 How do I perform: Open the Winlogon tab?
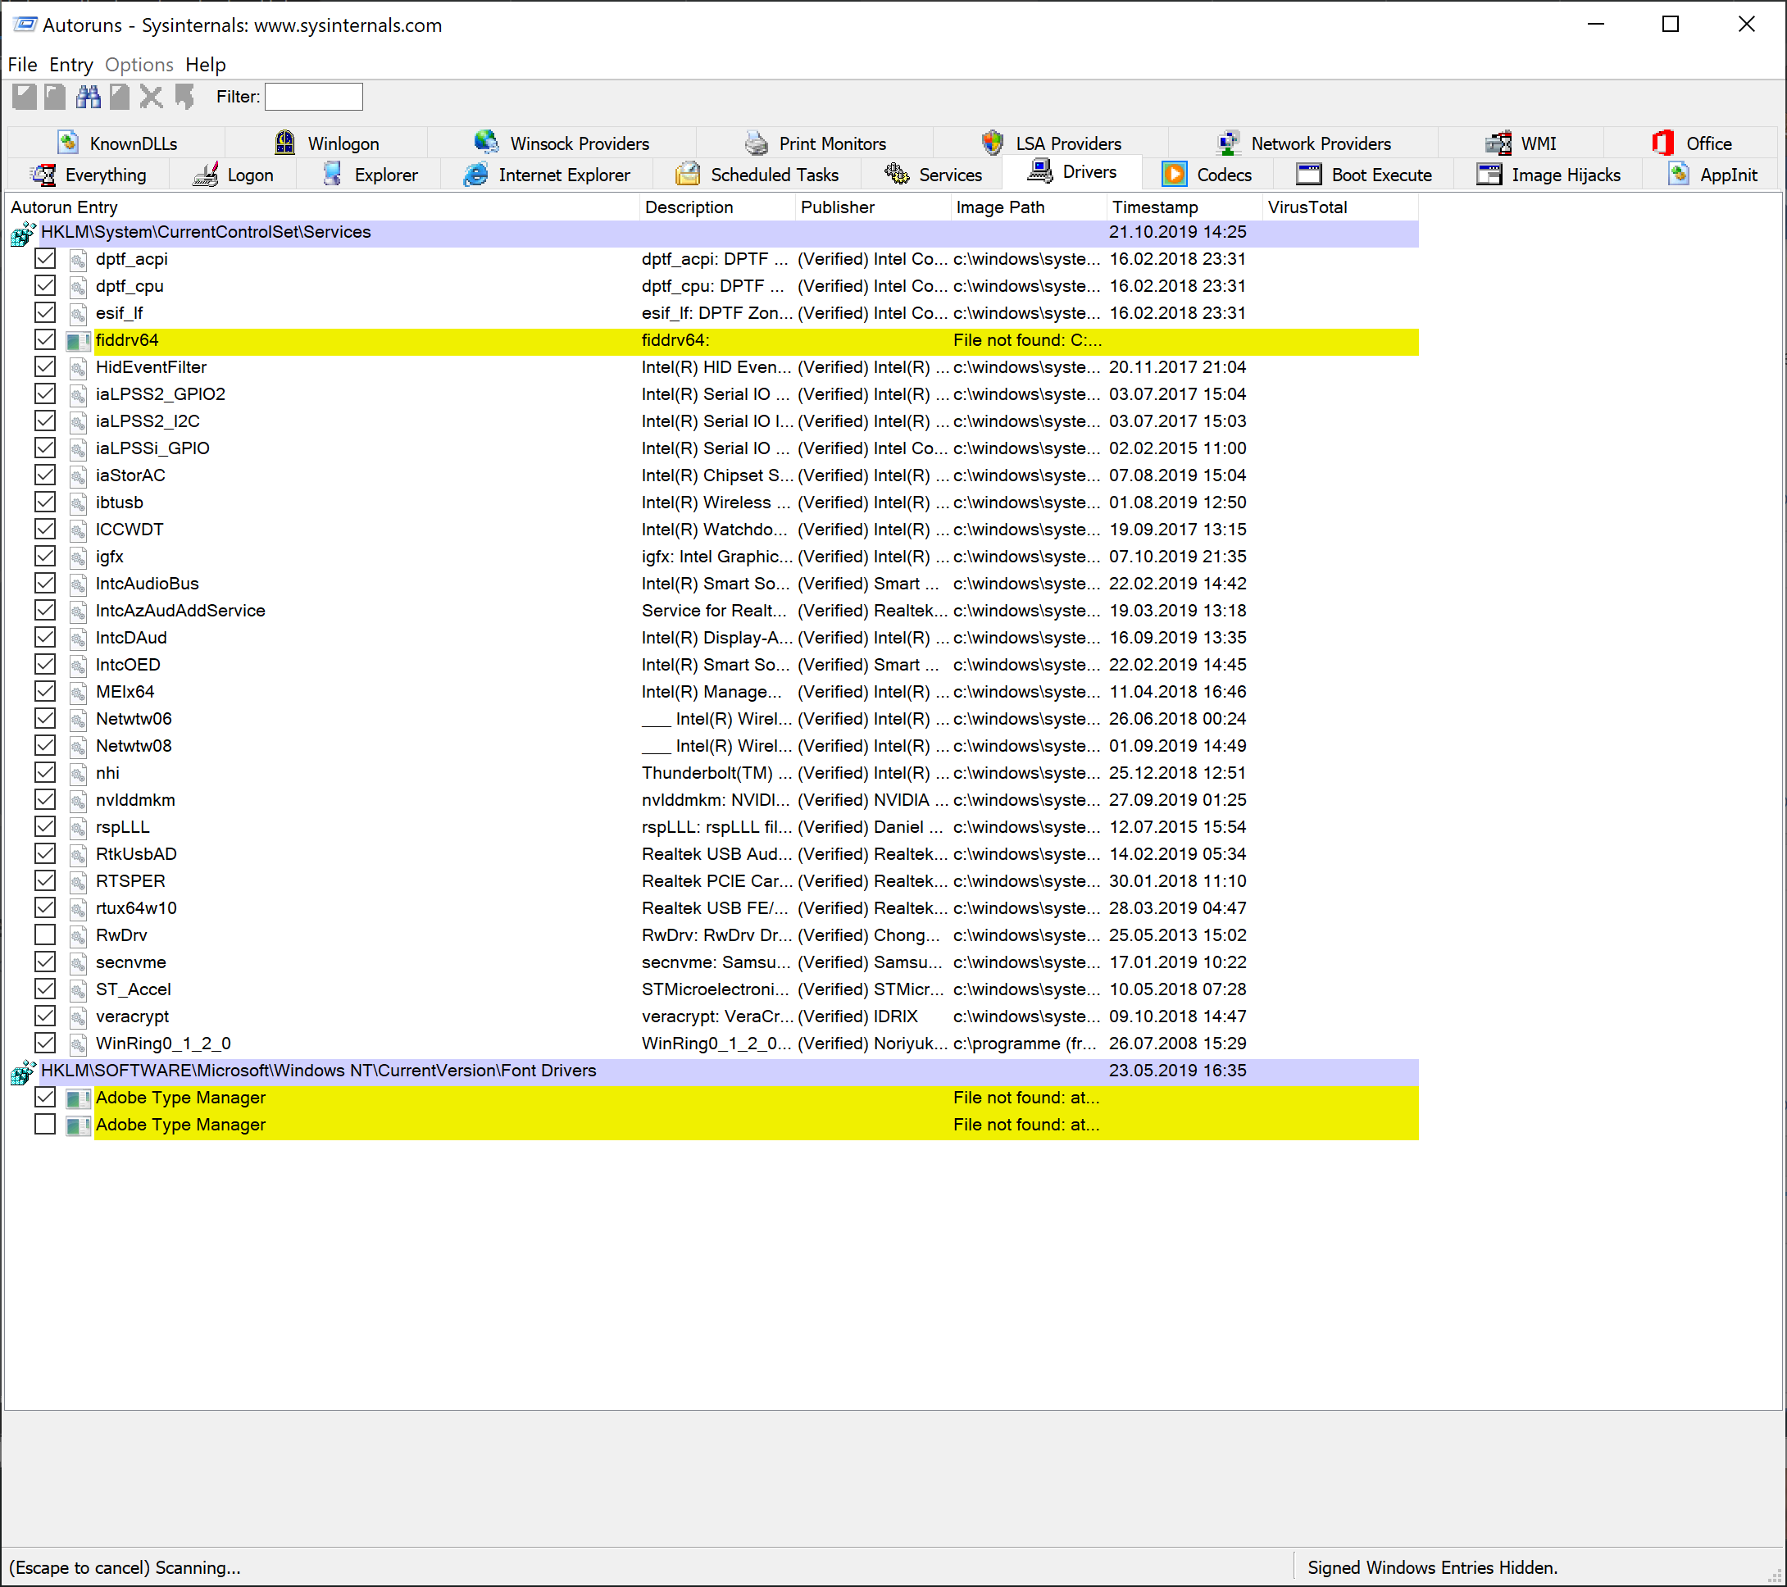click(x=327, y=143)
